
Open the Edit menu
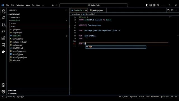coord(12,5)
